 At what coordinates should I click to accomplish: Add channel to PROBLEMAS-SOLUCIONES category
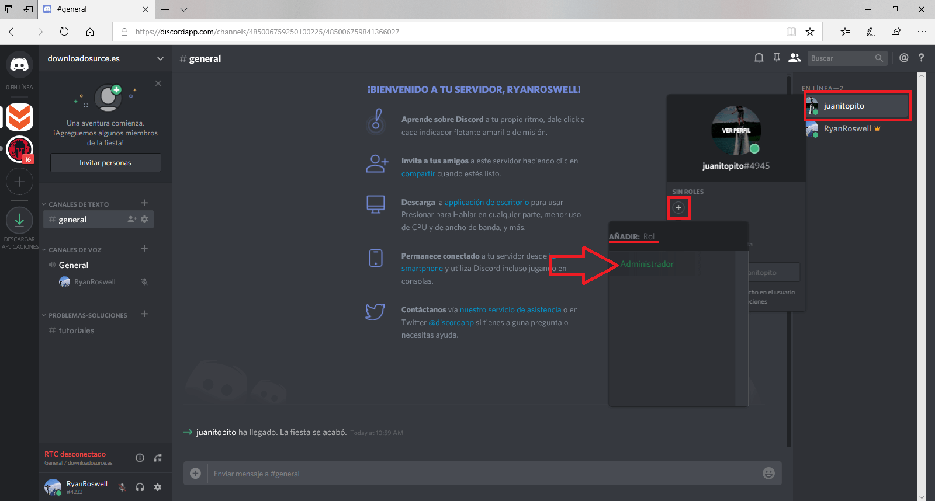[x=144, y=314]
